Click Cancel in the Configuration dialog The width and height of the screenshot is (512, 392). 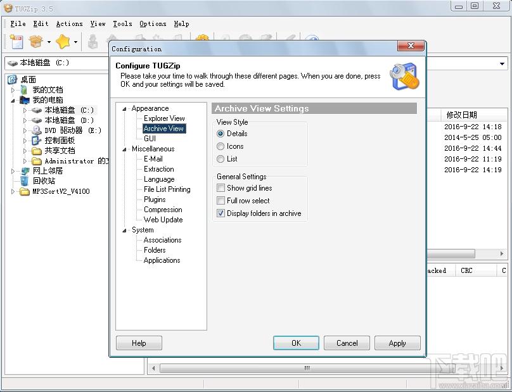(347, 343)
